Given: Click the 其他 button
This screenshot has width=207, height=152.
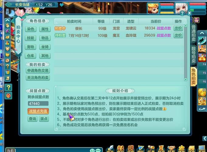Looking at the screenshot, I should coord(45,56).
